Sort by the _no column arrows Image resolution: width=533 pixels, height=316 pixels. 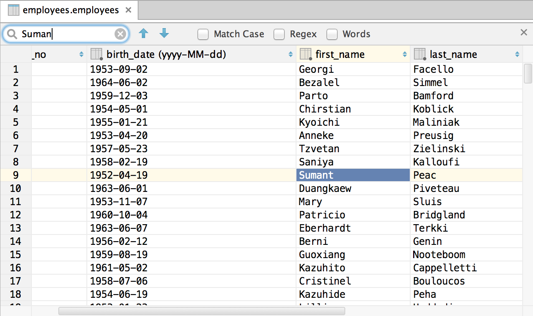pos(81,54)
